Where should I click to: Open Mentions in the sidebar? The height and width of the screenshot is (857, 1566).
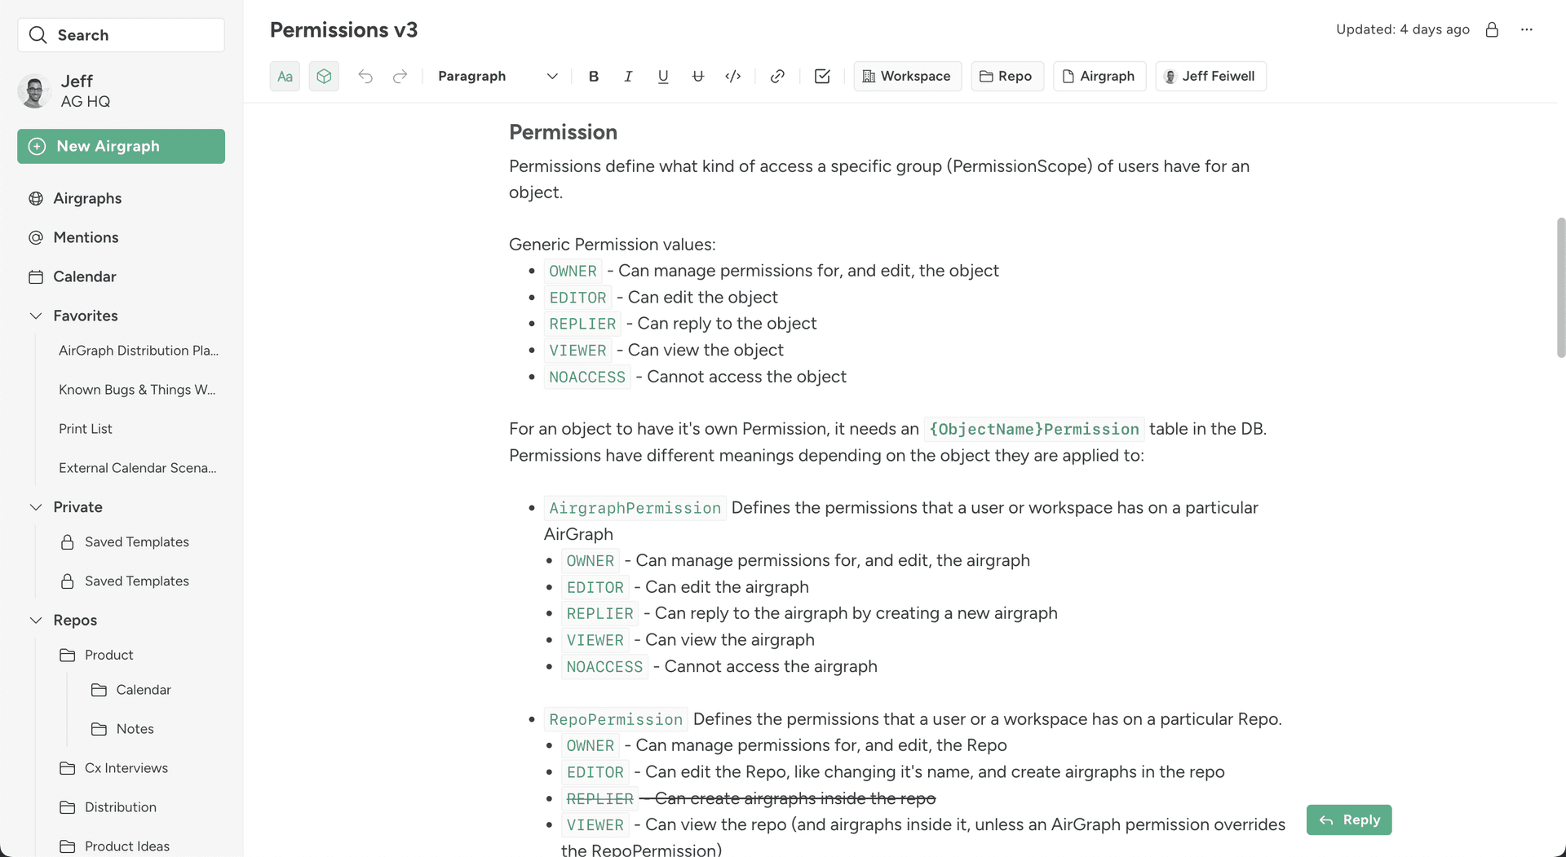tap(86, 237)
